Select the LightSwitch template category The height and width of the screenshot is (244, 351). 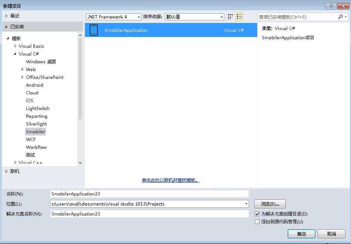[x=37, y=108]
